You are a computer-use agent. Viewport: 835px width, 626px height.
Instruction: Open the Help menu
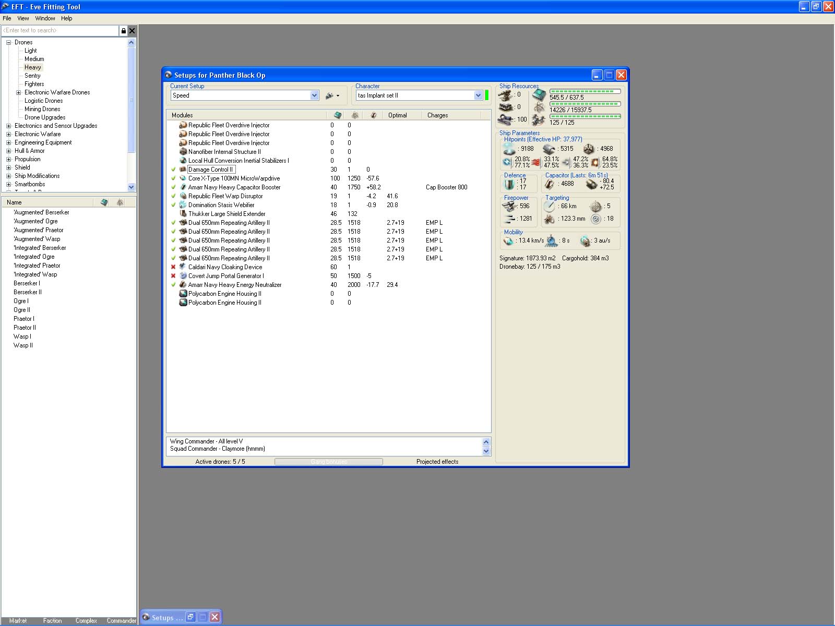coord(66,18)
